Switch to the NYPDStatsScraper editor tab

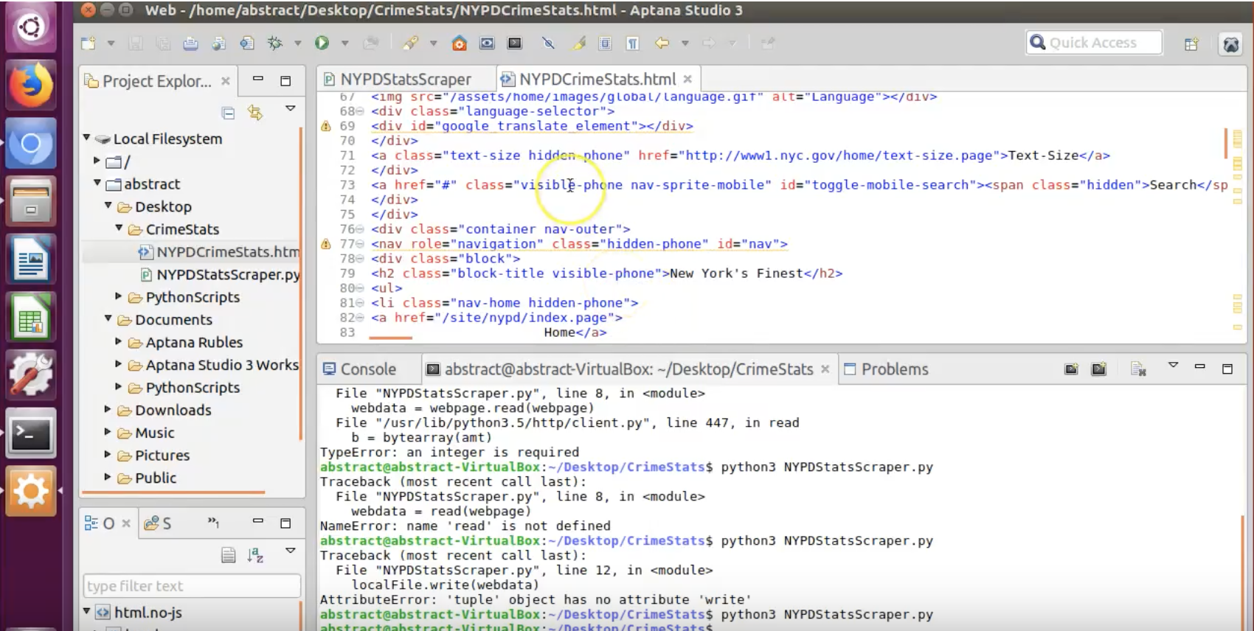click(405, 79)
